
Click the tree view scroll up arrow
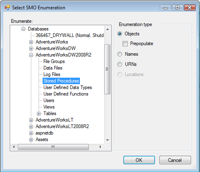tap(108, 29)
